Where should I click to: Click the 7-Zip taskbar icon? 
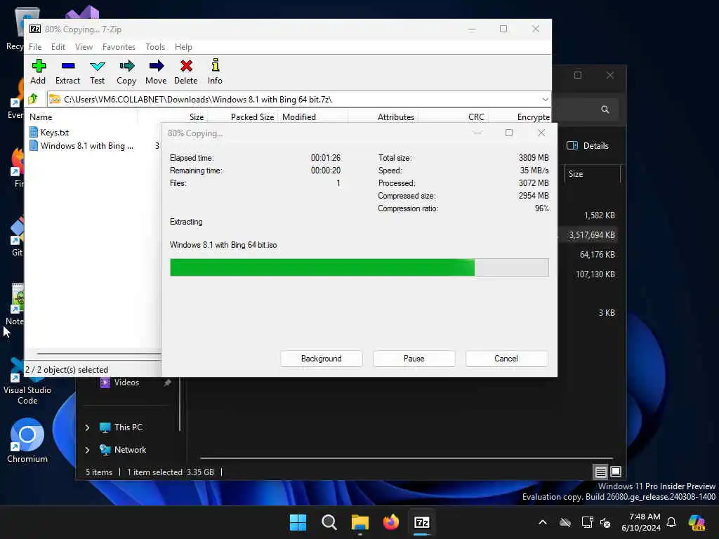click(x=422, y=522)
